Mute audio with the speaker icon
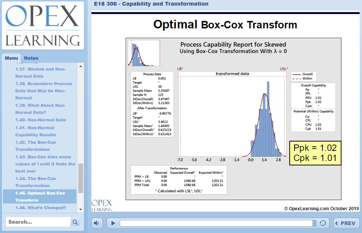The width and height of the screenshot is (362, 233). [97, 223]
